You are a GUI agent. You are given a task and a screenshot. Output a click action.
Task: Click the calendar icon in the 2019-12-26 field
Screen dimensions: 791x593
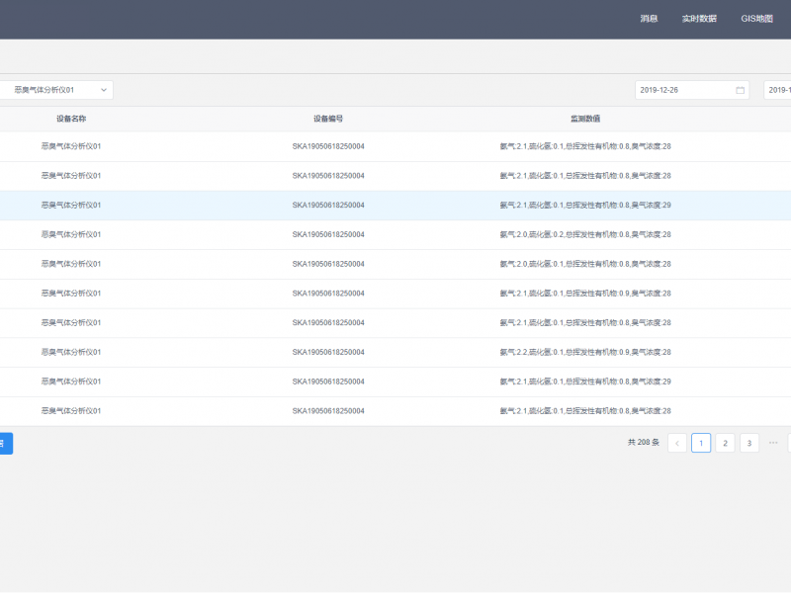click(740, 90)
